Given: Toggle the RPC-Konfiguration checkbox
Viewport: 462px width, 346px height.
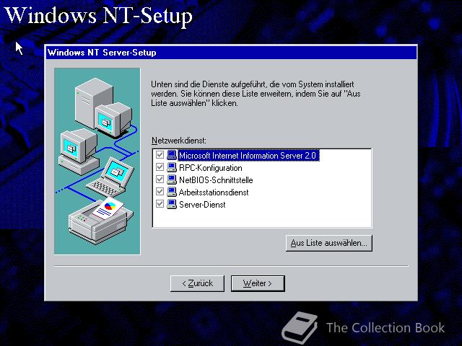Looking at the screenshot, I should (160, 167).
